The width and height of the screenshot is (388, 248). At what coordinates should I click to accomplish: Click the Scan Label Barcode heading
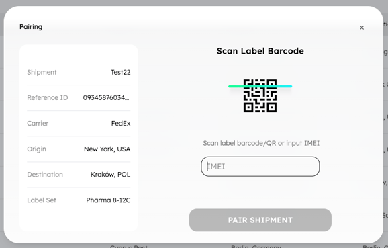(260, 51)
